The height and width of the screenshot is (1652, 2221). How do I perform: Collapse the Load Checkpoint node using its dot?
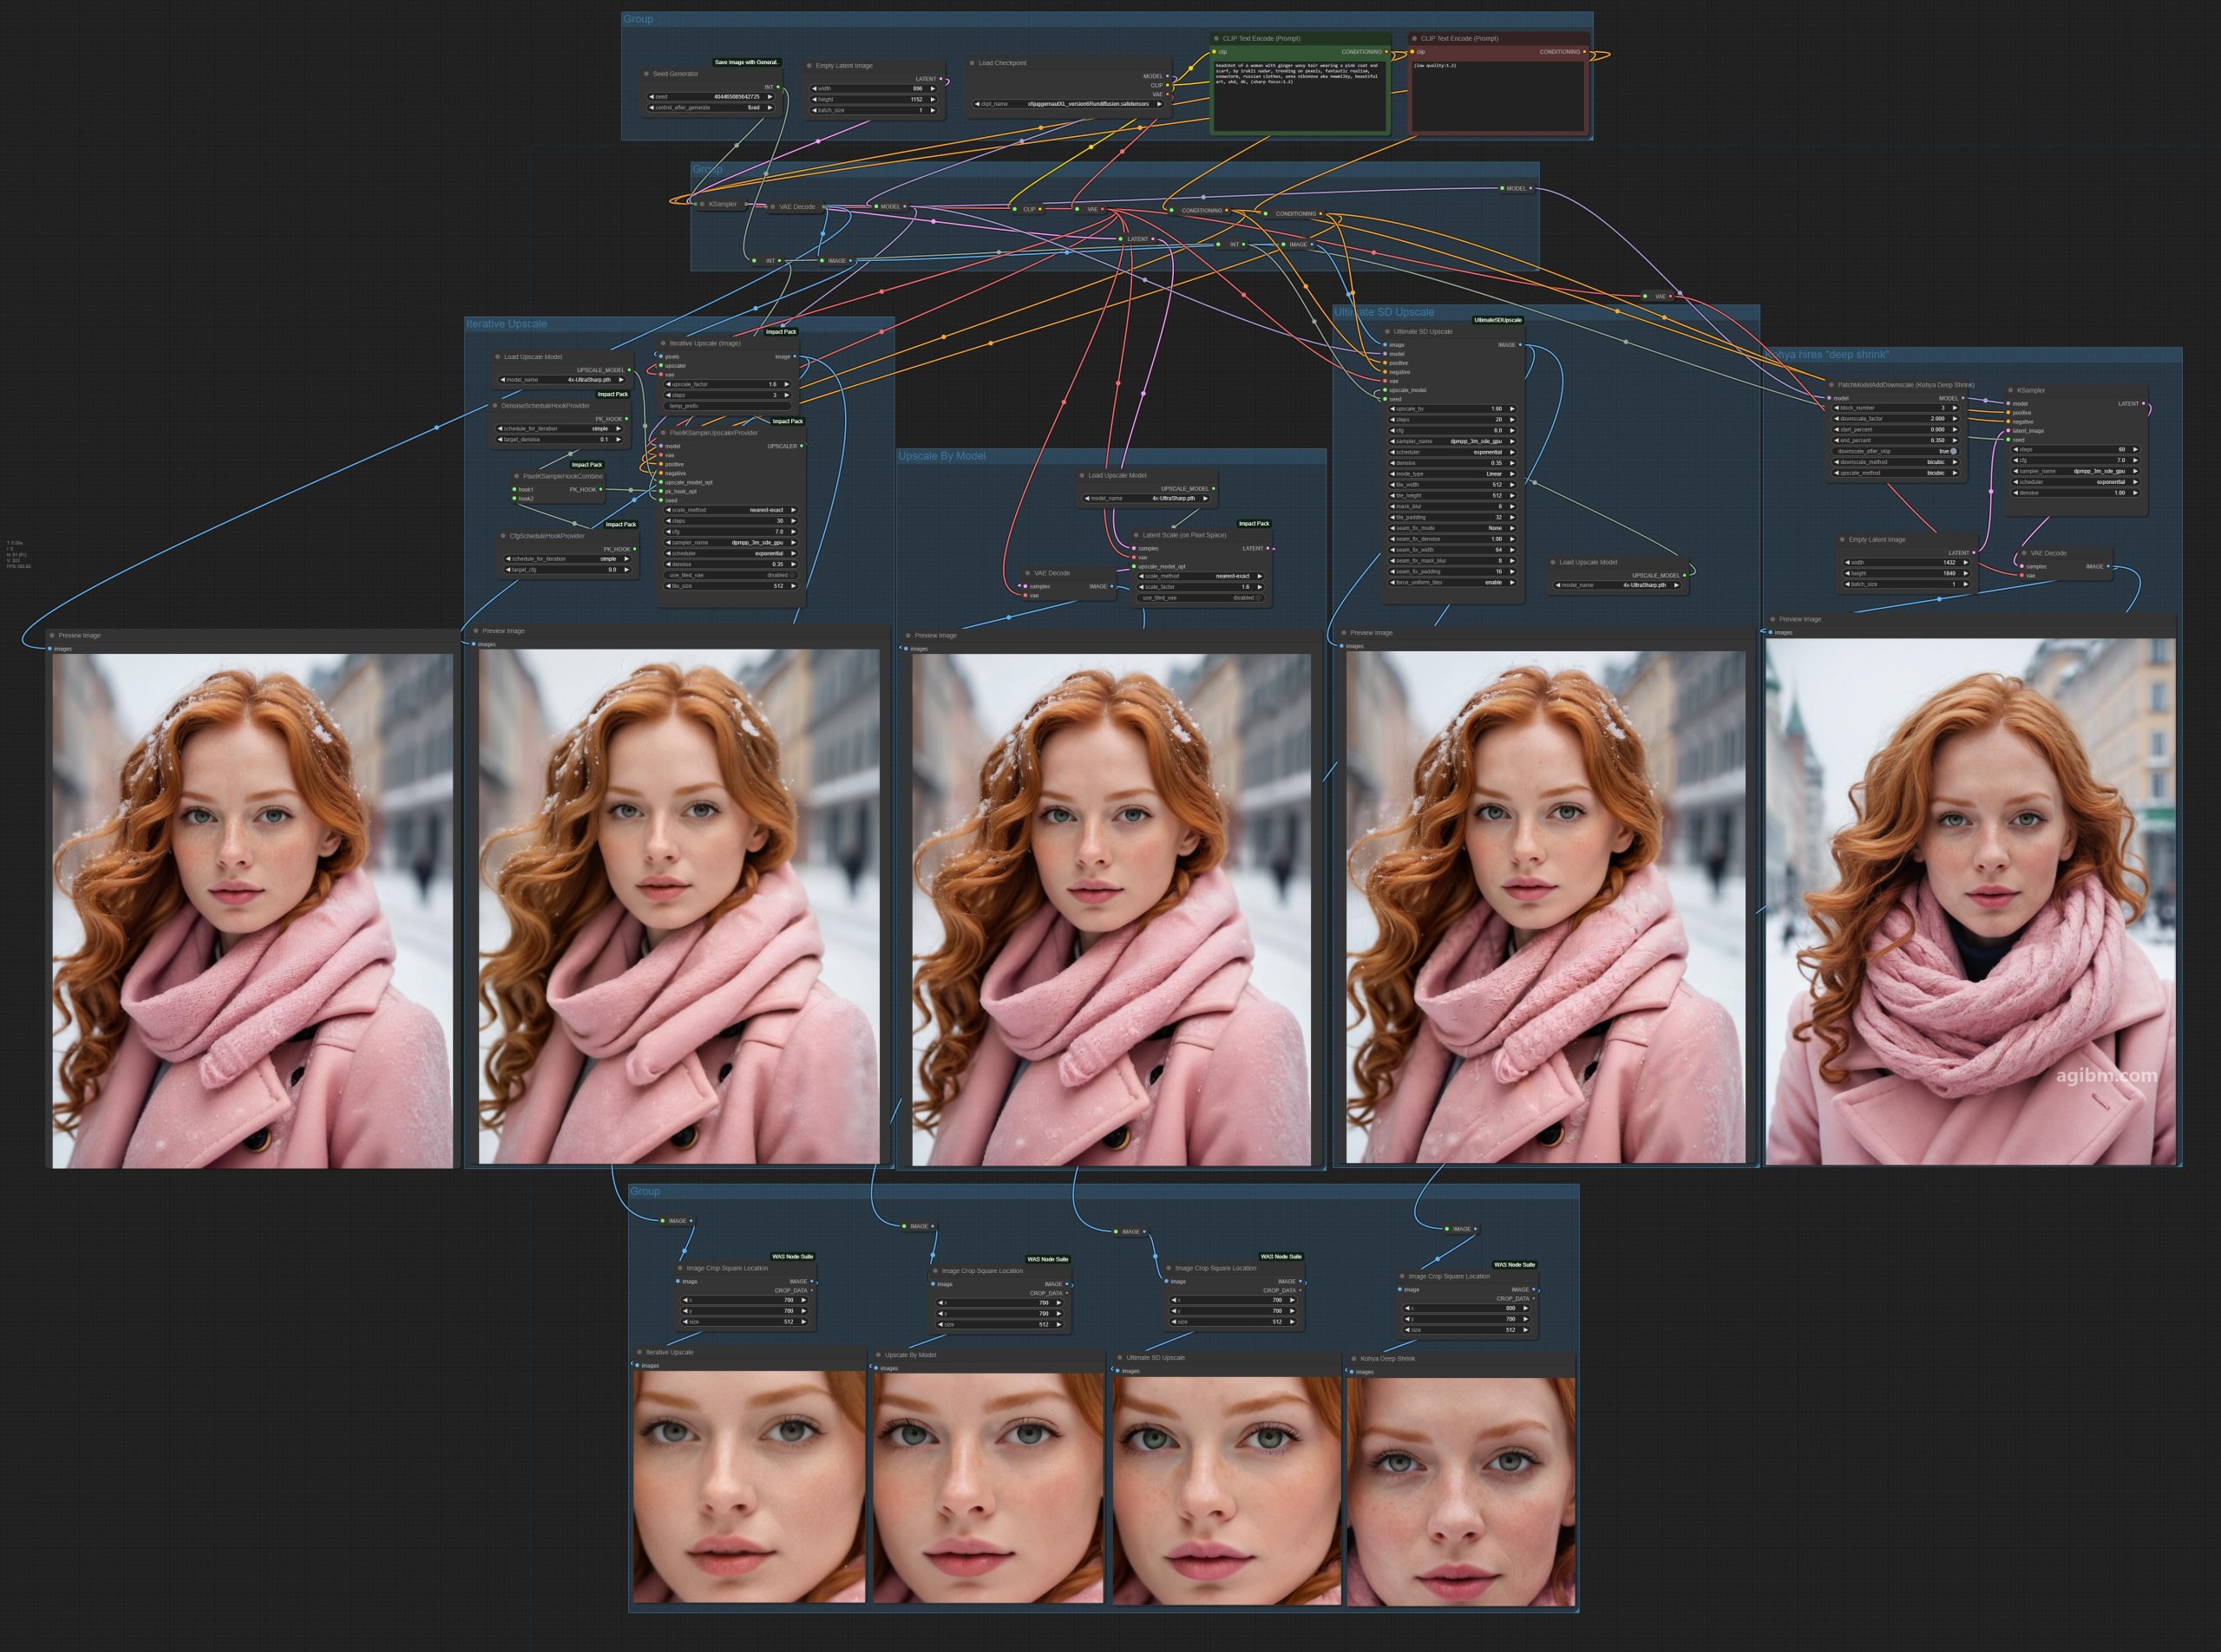[973, 63]
